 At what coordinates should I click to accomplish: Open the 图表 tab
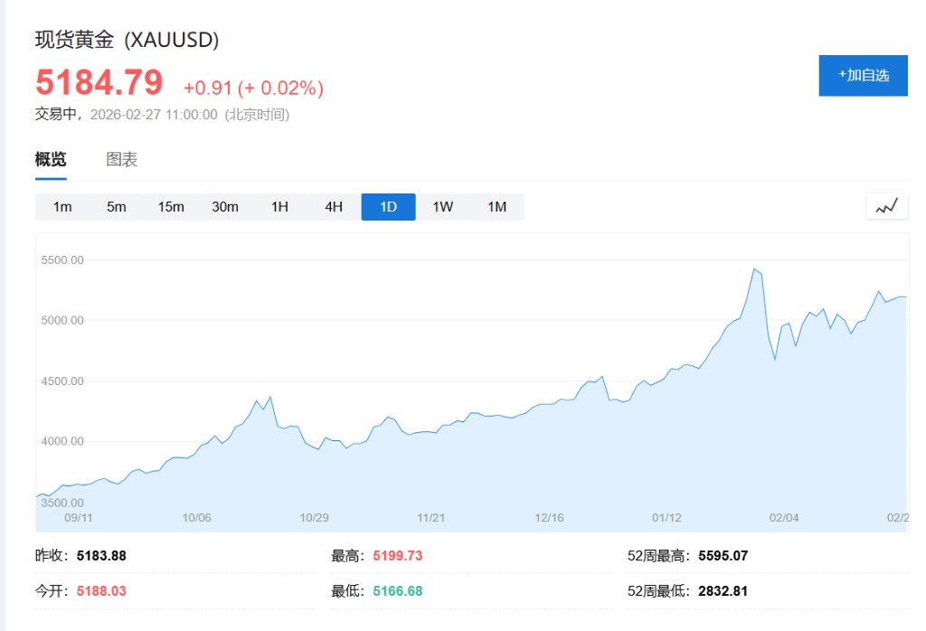tap(122, 160)
